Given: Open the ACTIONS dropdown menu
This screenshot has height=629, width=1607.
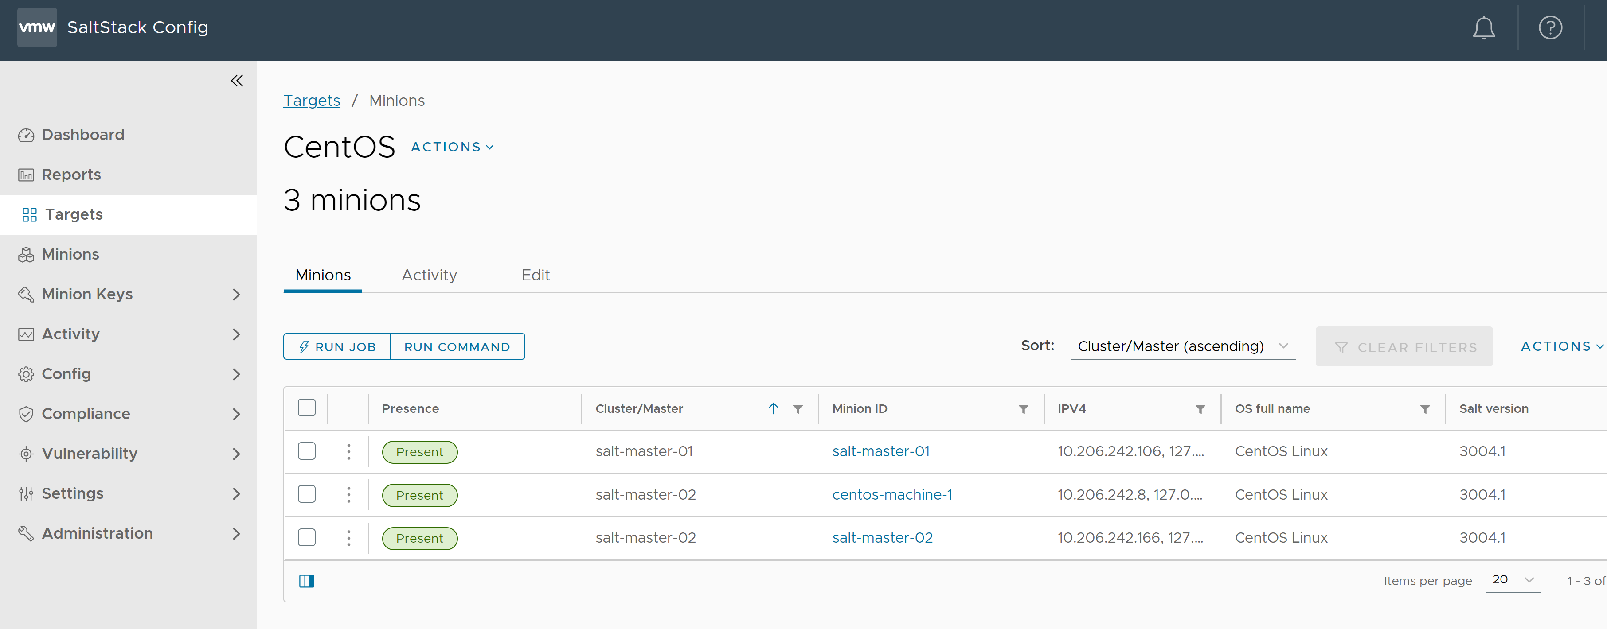Looking at the screenshot, I should click(453, 147).
